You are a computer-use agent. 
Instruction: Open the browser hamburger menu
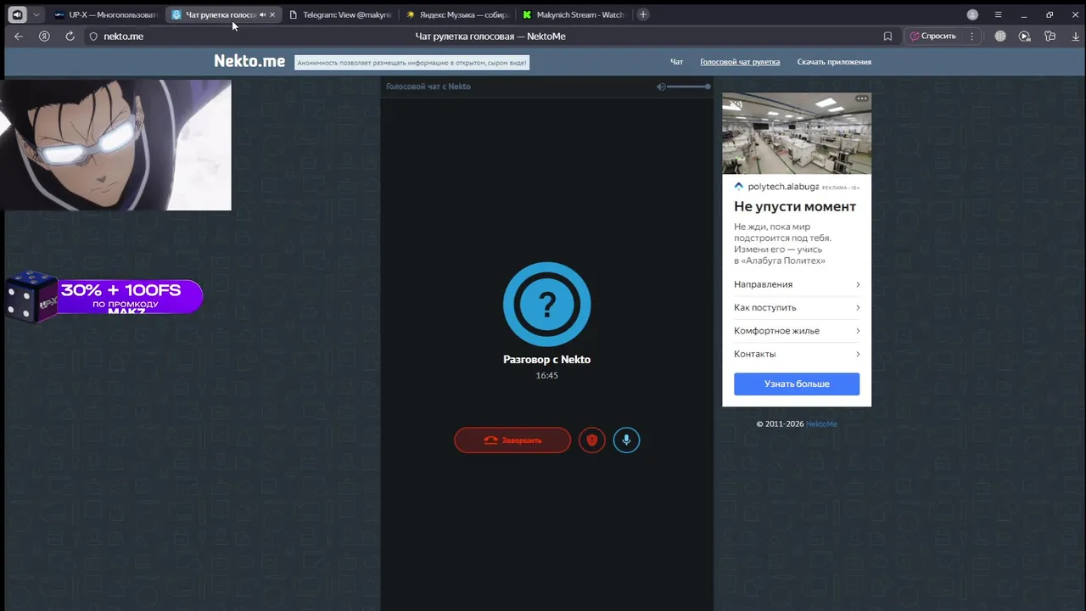coord(998,14)
